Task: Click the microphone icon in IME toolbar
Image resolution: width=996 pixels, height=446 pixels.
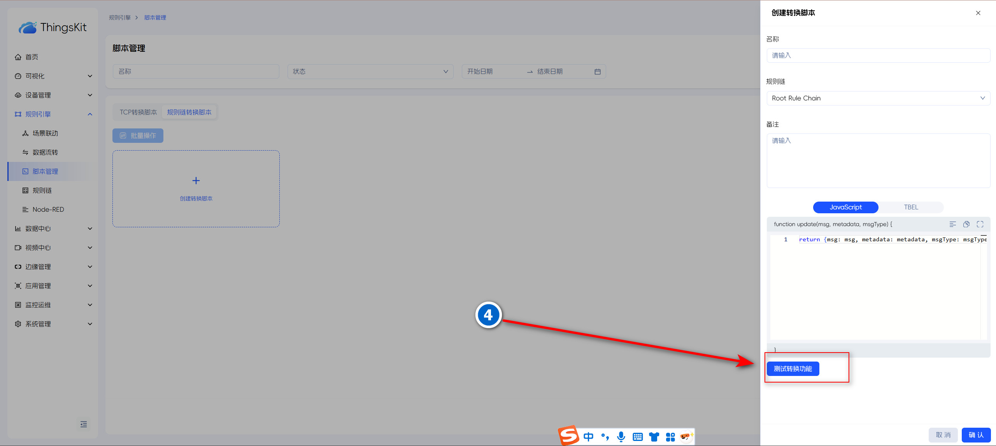Action: 621,437
